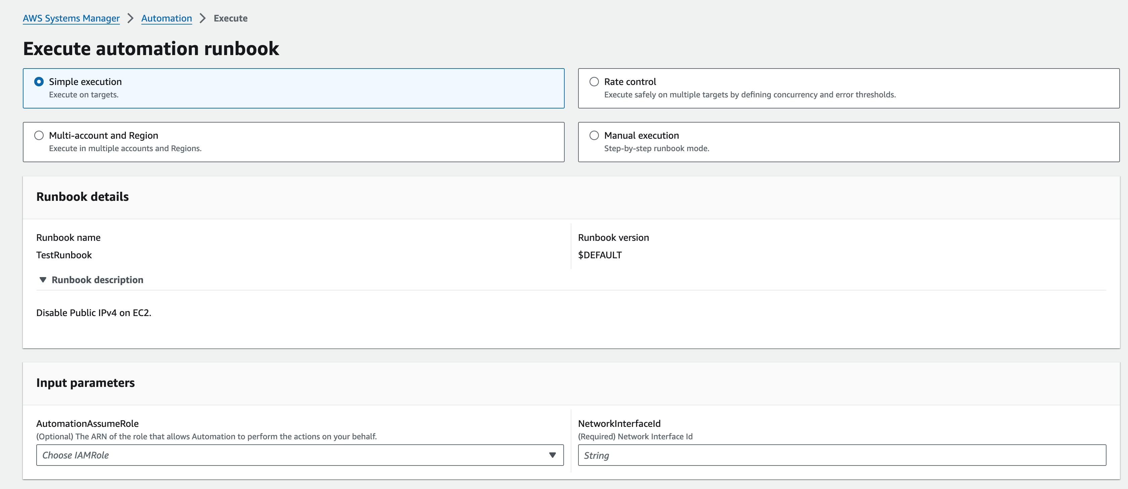This screenshot has width=1128, height=489.
Task: Click the $DEFAULT runbook version value
Action: point(600,255)
